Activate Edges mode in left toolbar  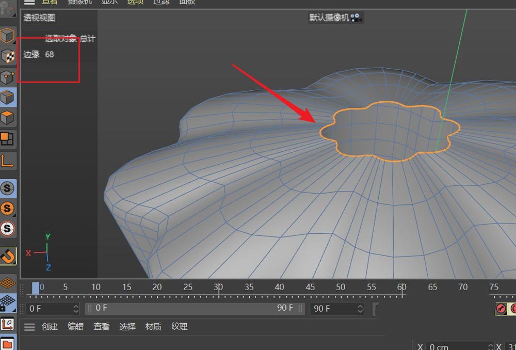tap(8, 97)
